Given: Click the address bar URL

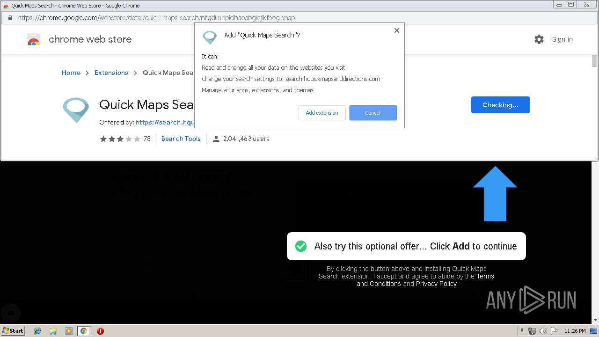Looking at the screenshot, I should click(156, 18).
